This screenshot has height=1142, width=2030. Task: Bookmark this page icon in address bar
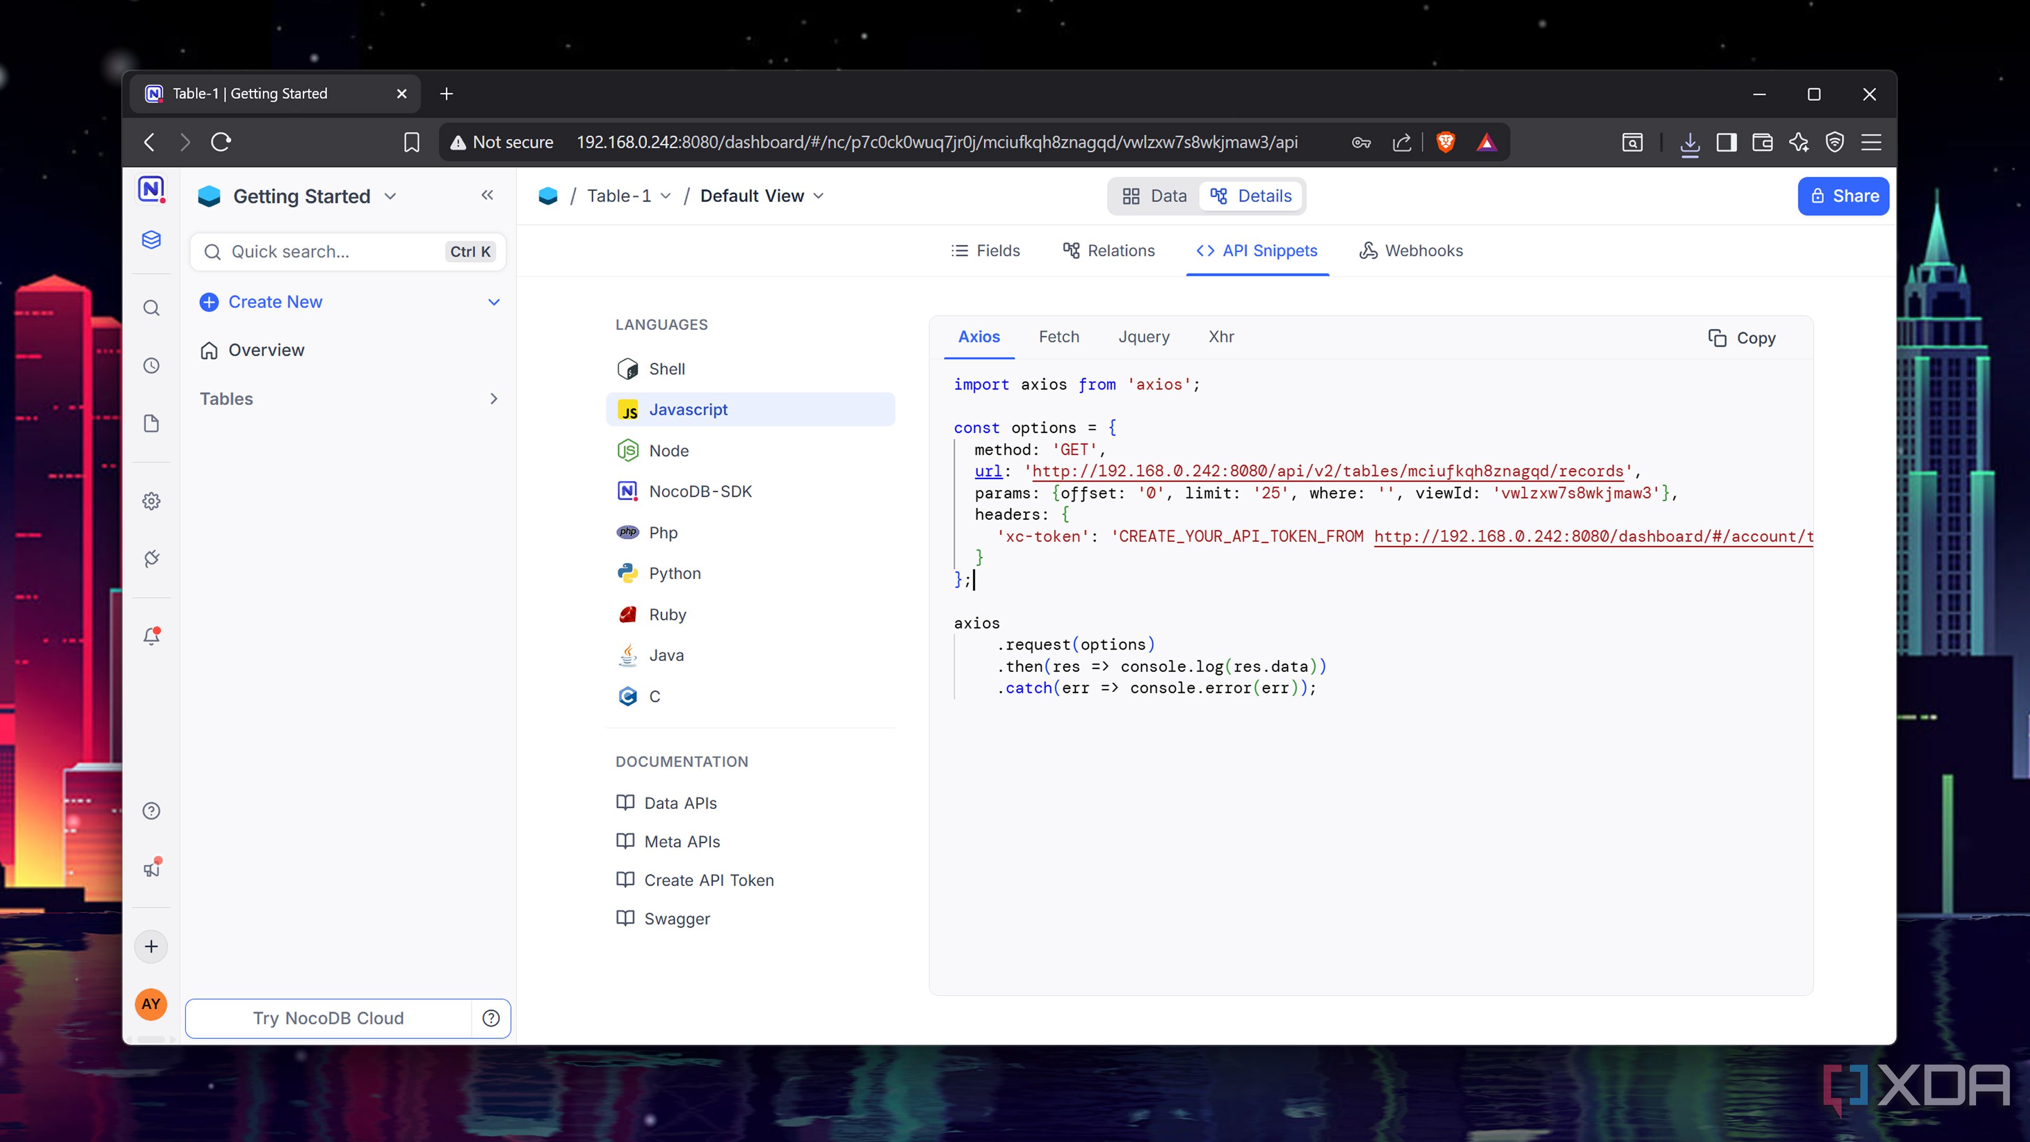click(411, 142)
